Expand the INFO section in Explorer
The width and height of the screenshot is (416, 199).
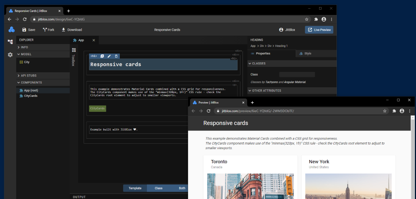point(43,47)
